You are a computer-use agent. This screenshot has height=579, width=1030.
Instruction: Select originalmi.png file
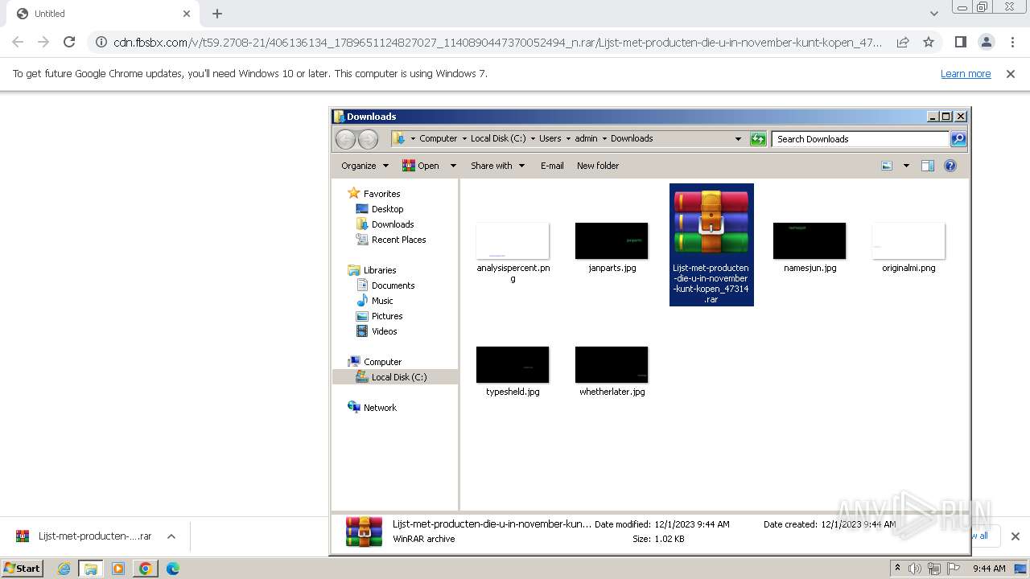click(x=908, y=248)
